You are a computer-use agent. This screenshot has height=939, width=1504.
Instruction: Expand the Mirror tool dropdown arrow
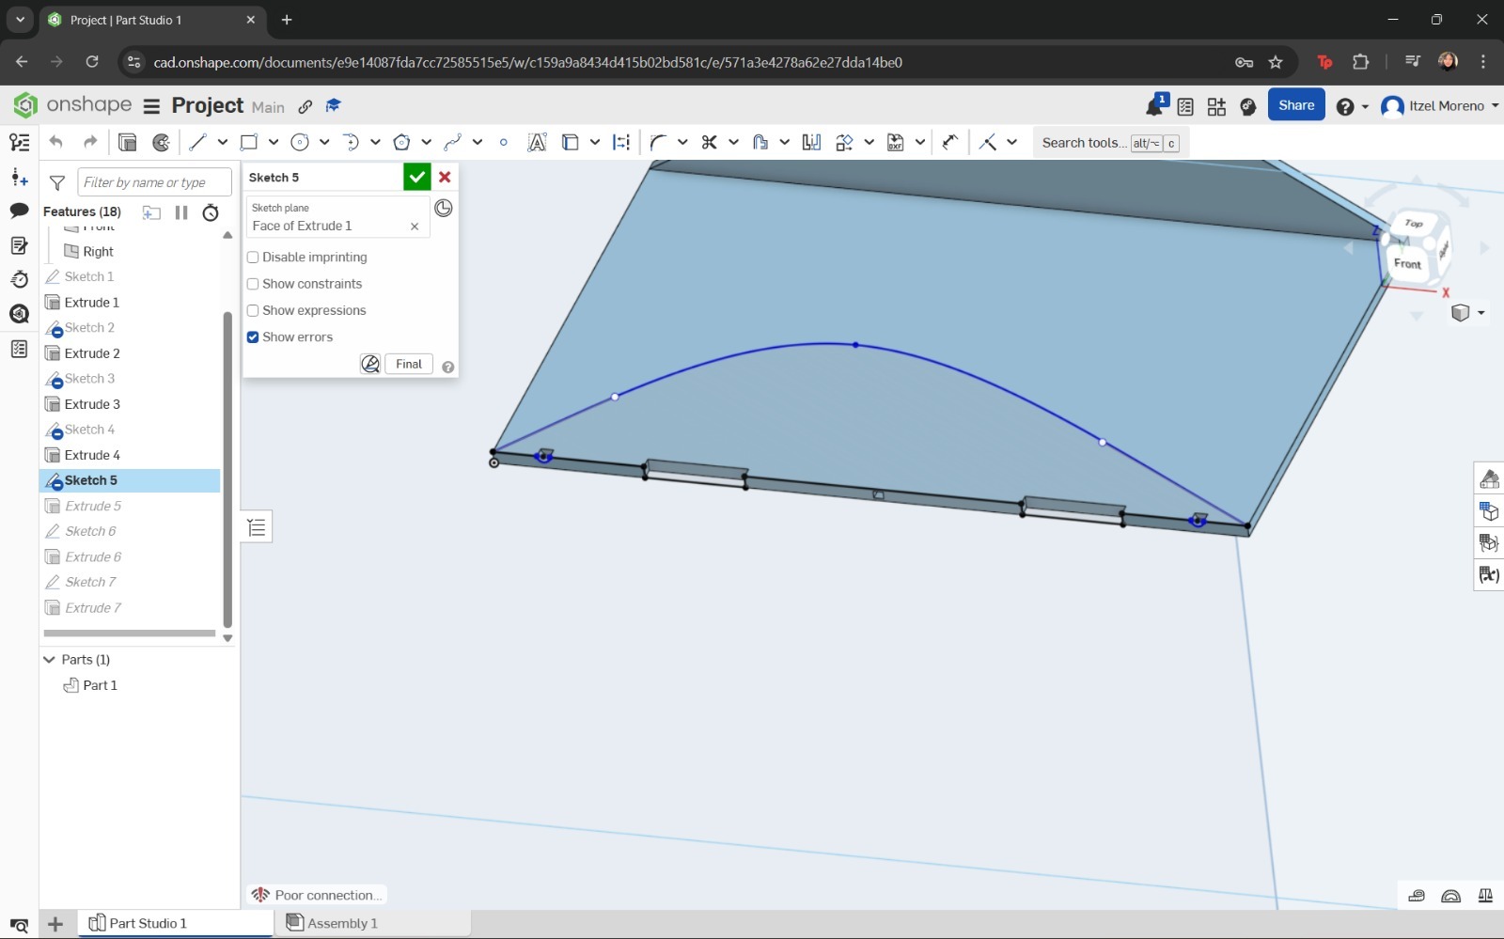tap(868, 142)
